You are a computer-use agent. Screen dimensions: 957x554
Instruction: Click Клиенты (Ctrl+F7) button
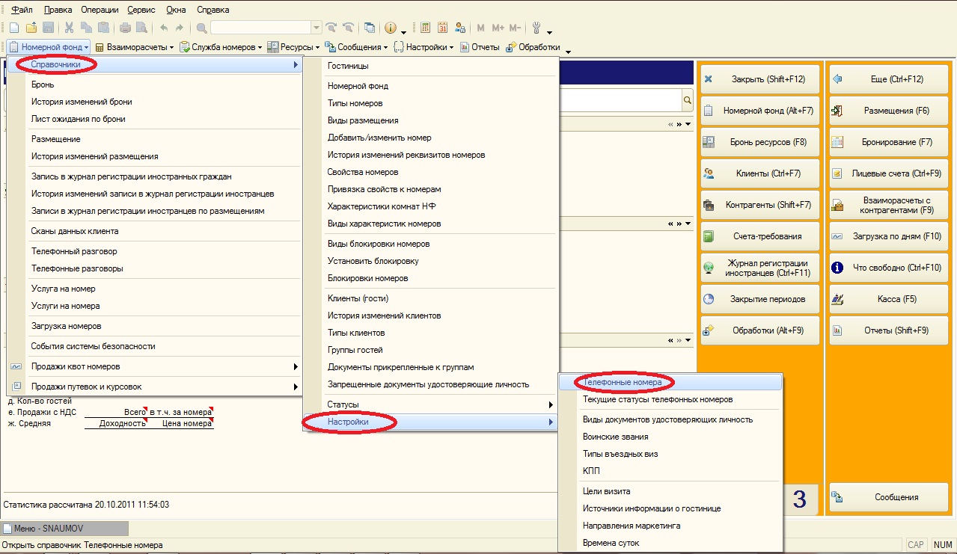coord(760,173)
